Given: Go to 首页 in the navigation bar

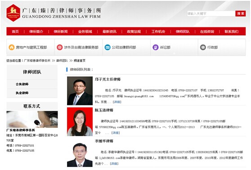Looking at the screenshot, I should coord(15,31).
